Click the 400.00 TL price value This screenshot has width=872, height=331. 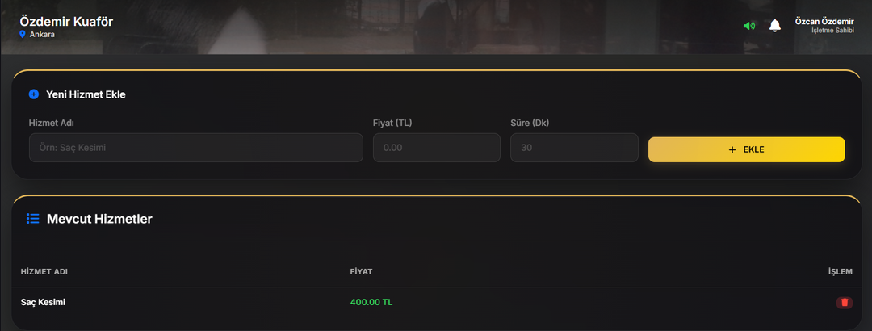371,302
